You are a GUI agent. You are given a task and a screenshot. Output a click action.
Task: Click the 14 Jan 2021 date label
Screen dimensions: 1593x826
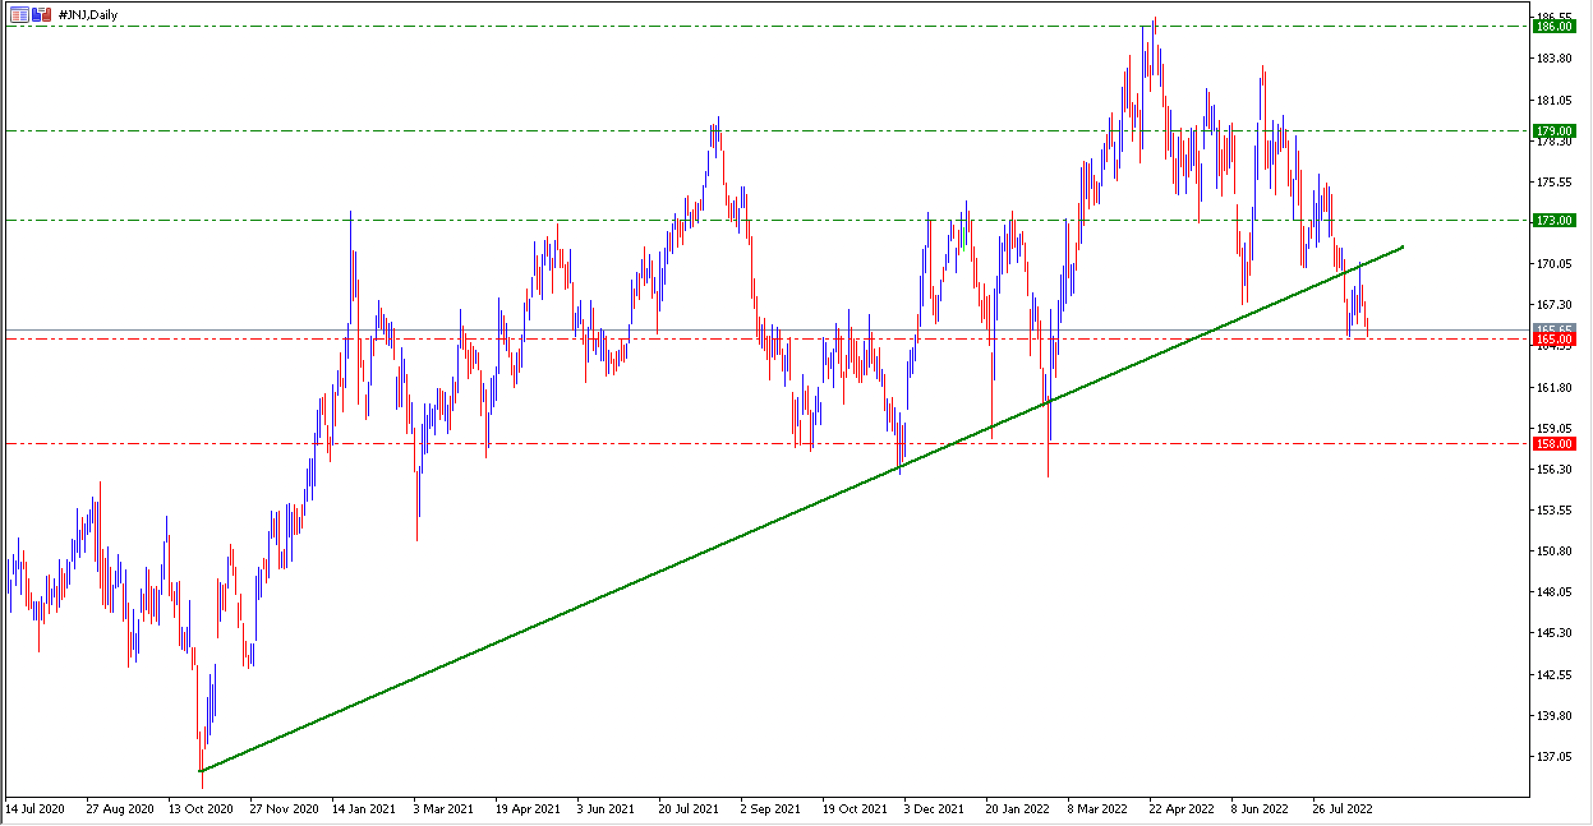(x=364, y=809)
